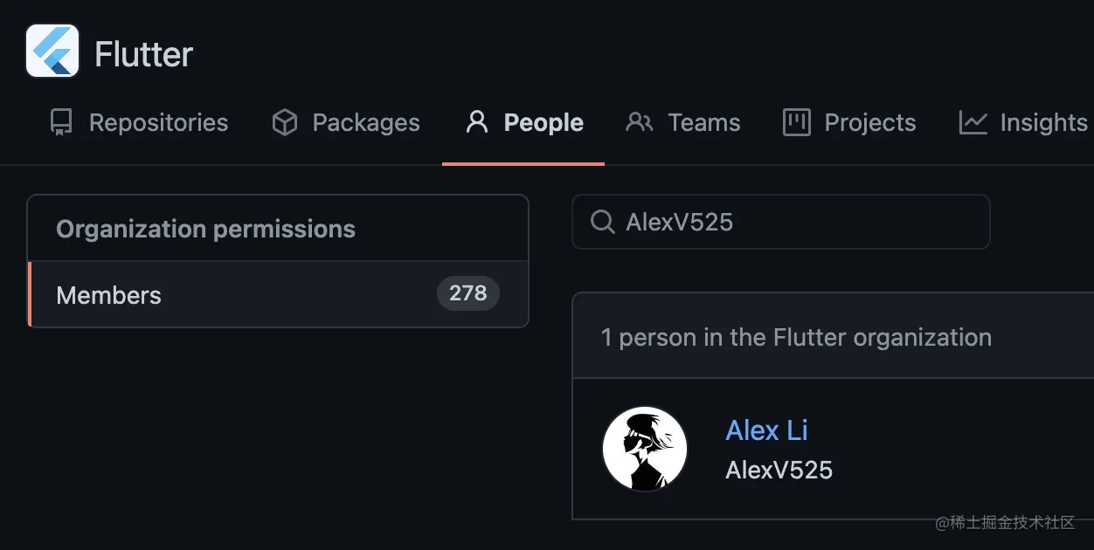Click Alex Li's profile avatar

(x=645, y=449)
